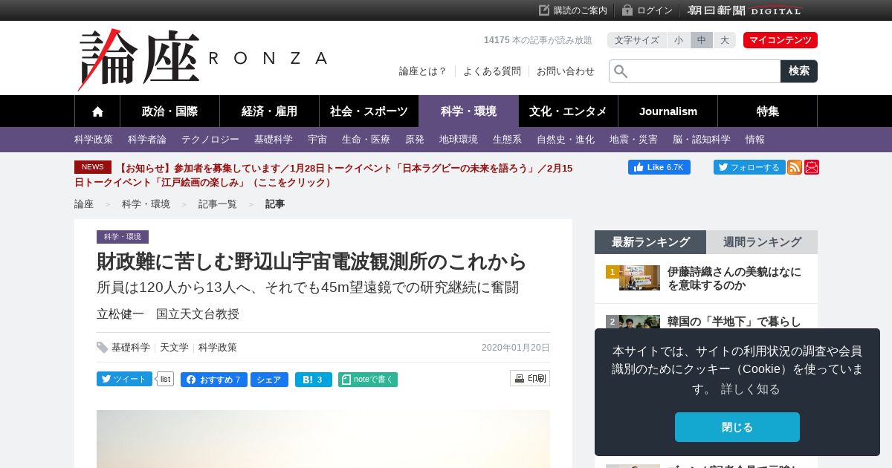Image resolution: width=892 pixels, height=468 pixels.
Task: Click the magnifier icon in the search box
Action: 621,71
